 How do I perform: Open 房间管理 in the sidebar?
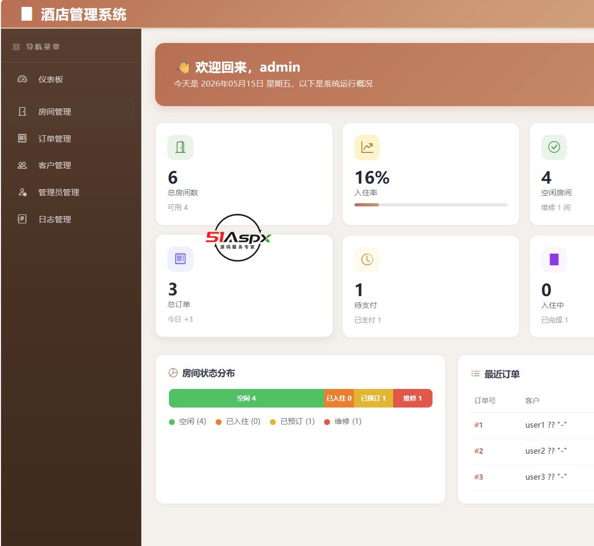[71, 111]
